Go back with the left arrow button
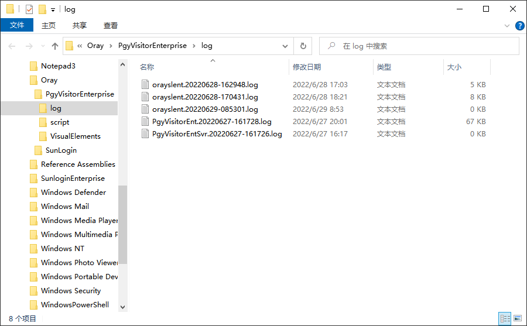This screenshot has height=326, width=527. tap(12, 46)
